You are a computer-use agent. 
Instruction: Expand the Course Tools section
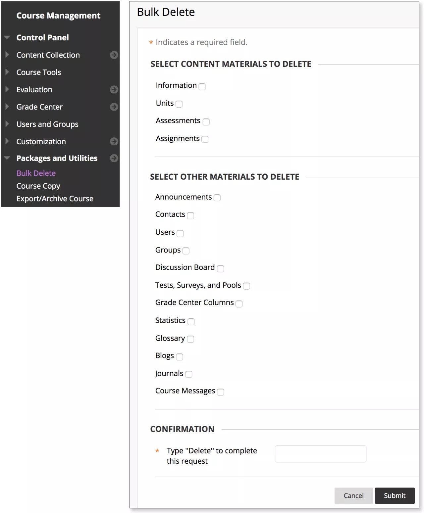point(7,72)
